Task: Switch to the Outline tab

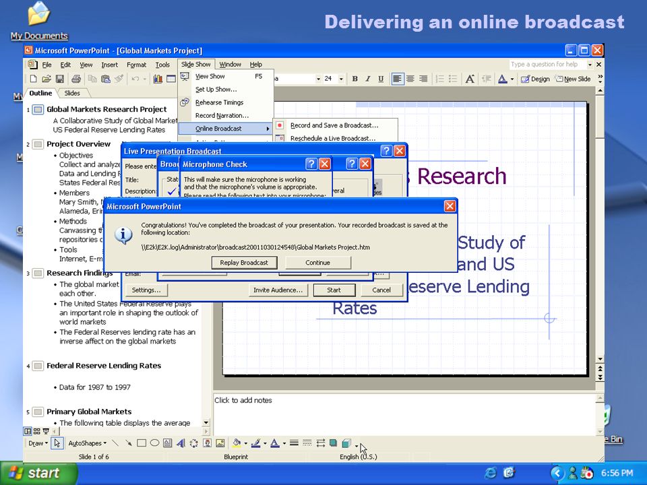Action: (x=40, y=93)
